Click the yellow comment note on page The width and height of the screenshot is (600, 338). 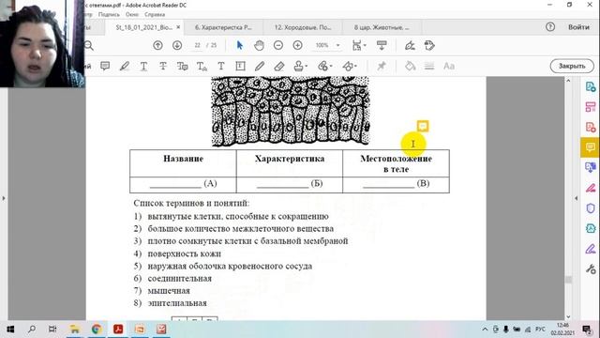coord(423,126)
